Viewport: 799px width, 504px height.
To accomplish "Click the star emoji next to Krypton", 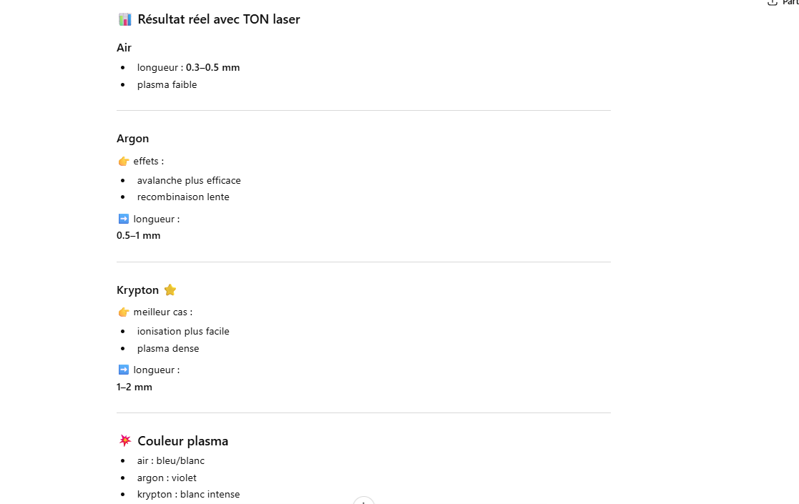I will [x=170, y=290].
